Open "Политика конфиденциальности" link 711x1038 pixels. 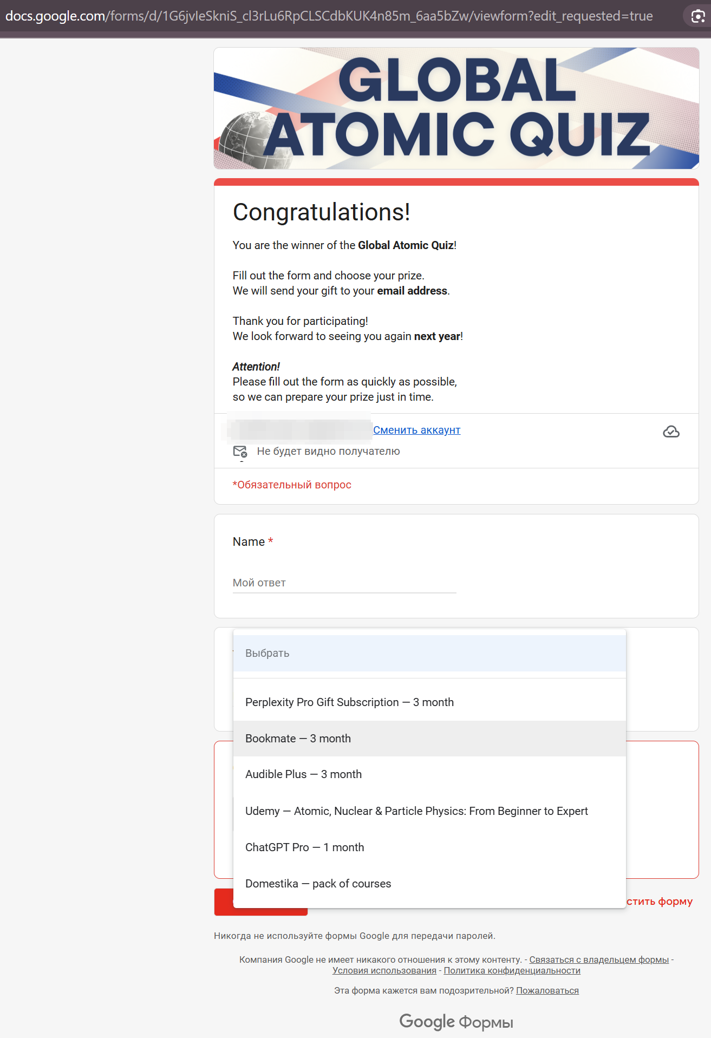[512, 970]
